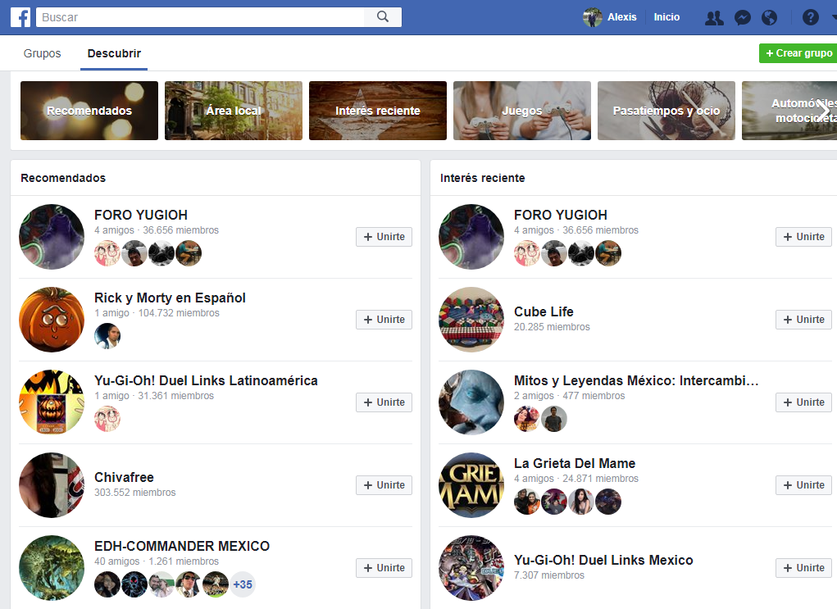Click '303.552 miembros' under Chivafree

pyautogui.click(x=135, y=493)
